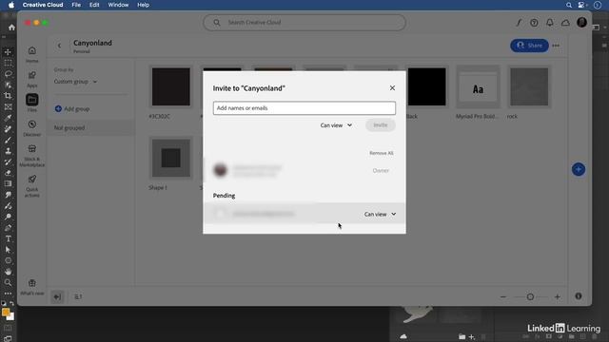Image resolution: width=609 pixels, height=342 pixels.
Task: Select the Move tool in Photoshop toolbar
Action: point(8,51)
